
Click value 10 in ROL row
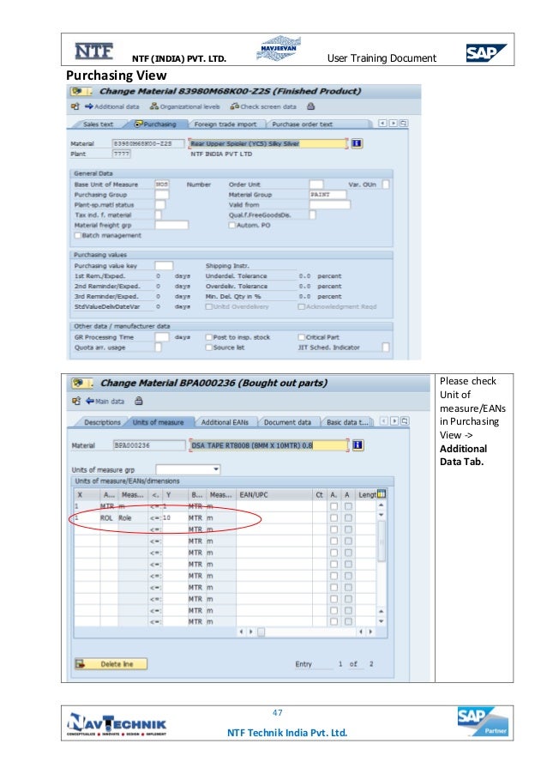coord(175,517)
